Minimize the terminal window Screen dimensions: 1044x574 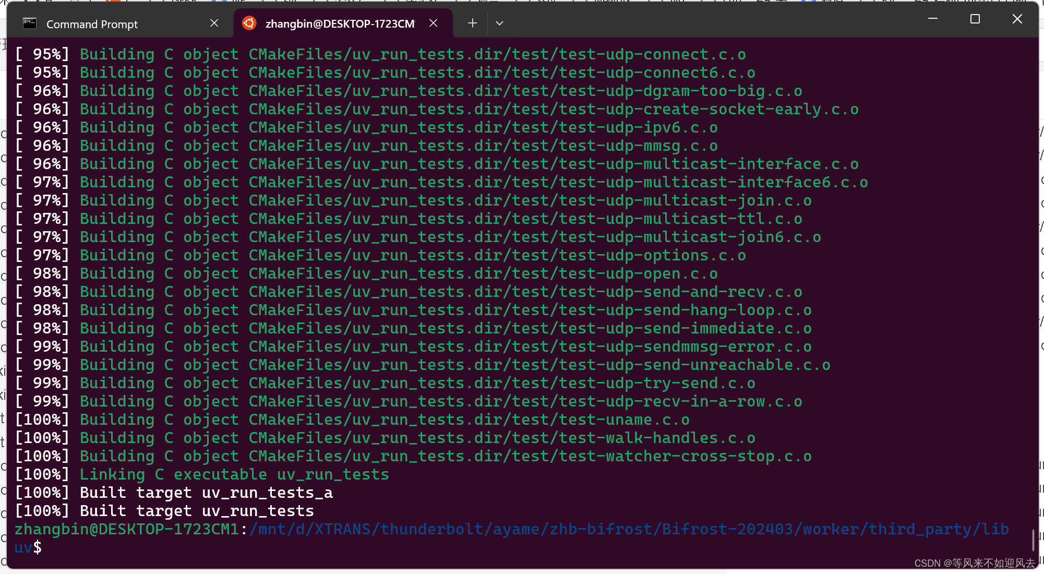[933, 19]
